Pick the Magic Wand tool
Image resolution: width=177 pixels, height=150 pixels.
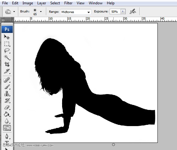click(7, 57)
